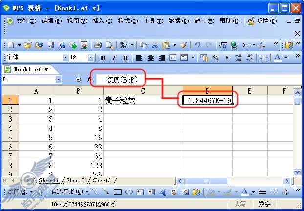Cut selection with the scissors icon

(155, 45)
